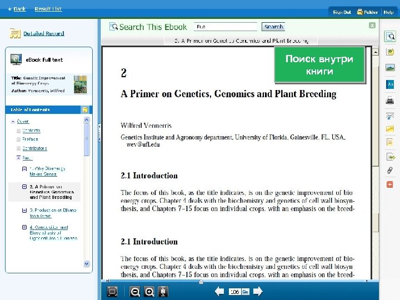Click the Search This Ebook text field
Viewport: 400px width, 300px height.
pos(226,27)
